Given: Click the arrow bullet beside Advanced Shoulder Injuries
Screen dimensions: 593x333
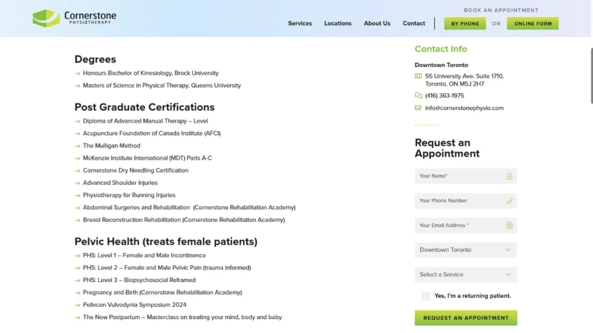Looking at the screenshot, I should [x=77, y=183].
